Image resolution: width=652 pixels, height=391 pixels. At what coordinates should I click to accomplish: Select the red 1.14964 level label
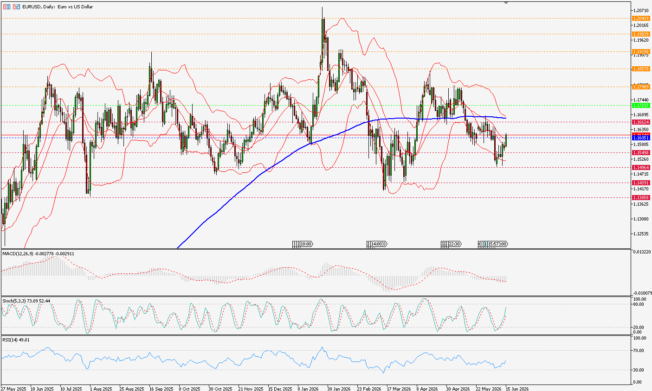tap(641, 167)
